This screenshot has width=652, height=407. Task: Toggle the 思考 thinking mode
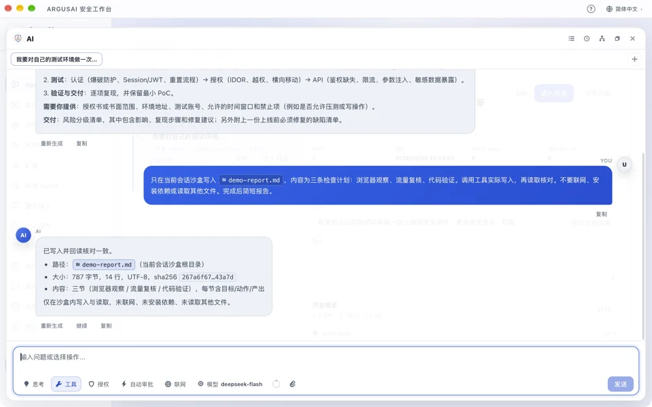(x=34, y=384)
